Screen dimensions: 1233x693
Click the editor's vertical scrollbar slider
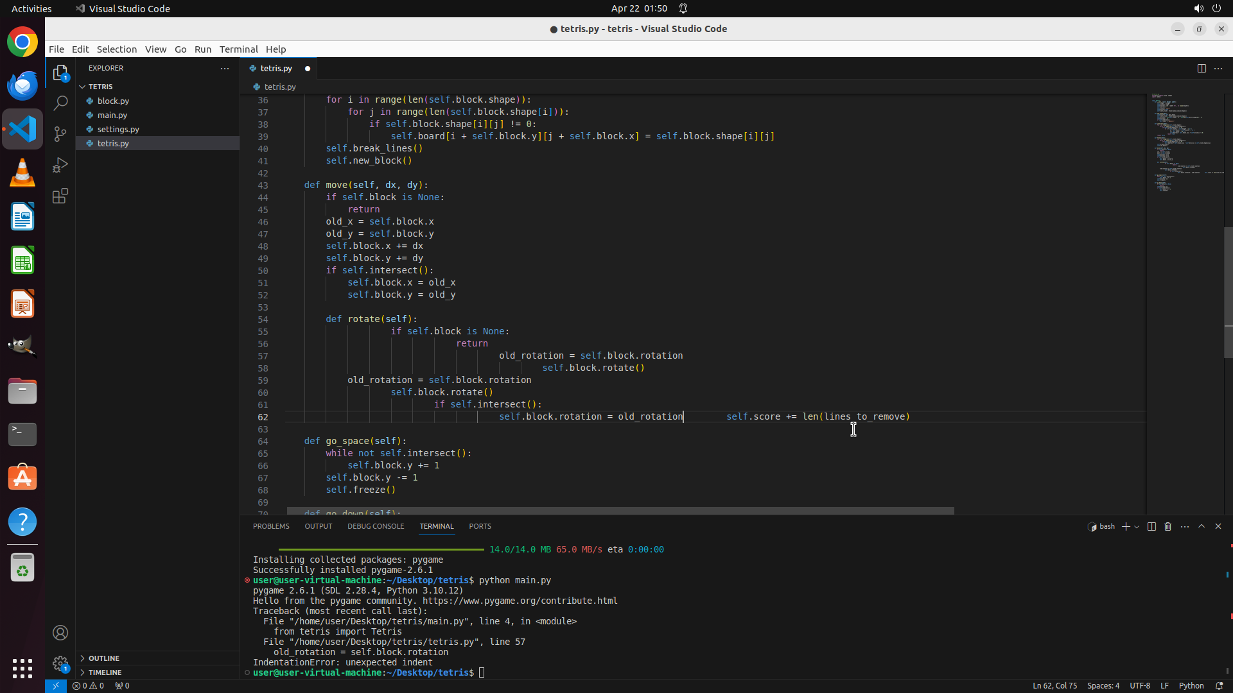coord(1228,292)
